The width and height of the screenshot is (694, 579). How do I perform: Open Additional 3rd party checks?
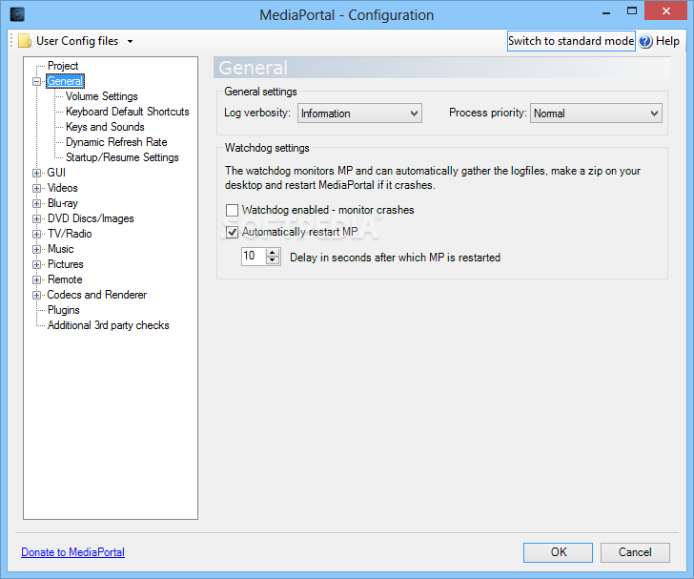[108, 325]
